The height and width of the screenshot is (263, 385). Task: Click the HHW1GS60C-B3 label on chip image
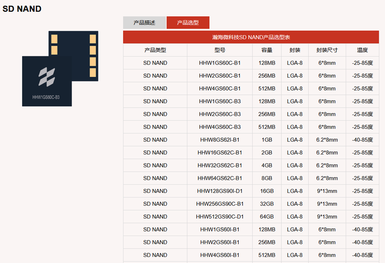[x=46, y=97]
